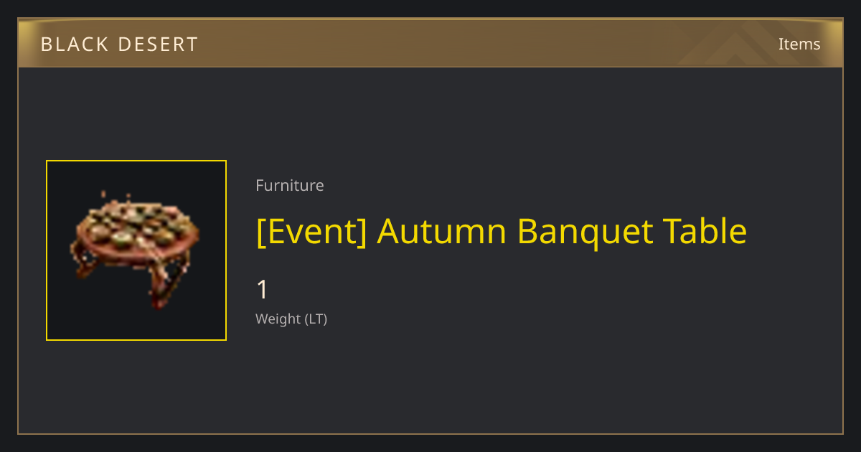
Task: Click the Weight (LT) label
Action: point(291,319)
